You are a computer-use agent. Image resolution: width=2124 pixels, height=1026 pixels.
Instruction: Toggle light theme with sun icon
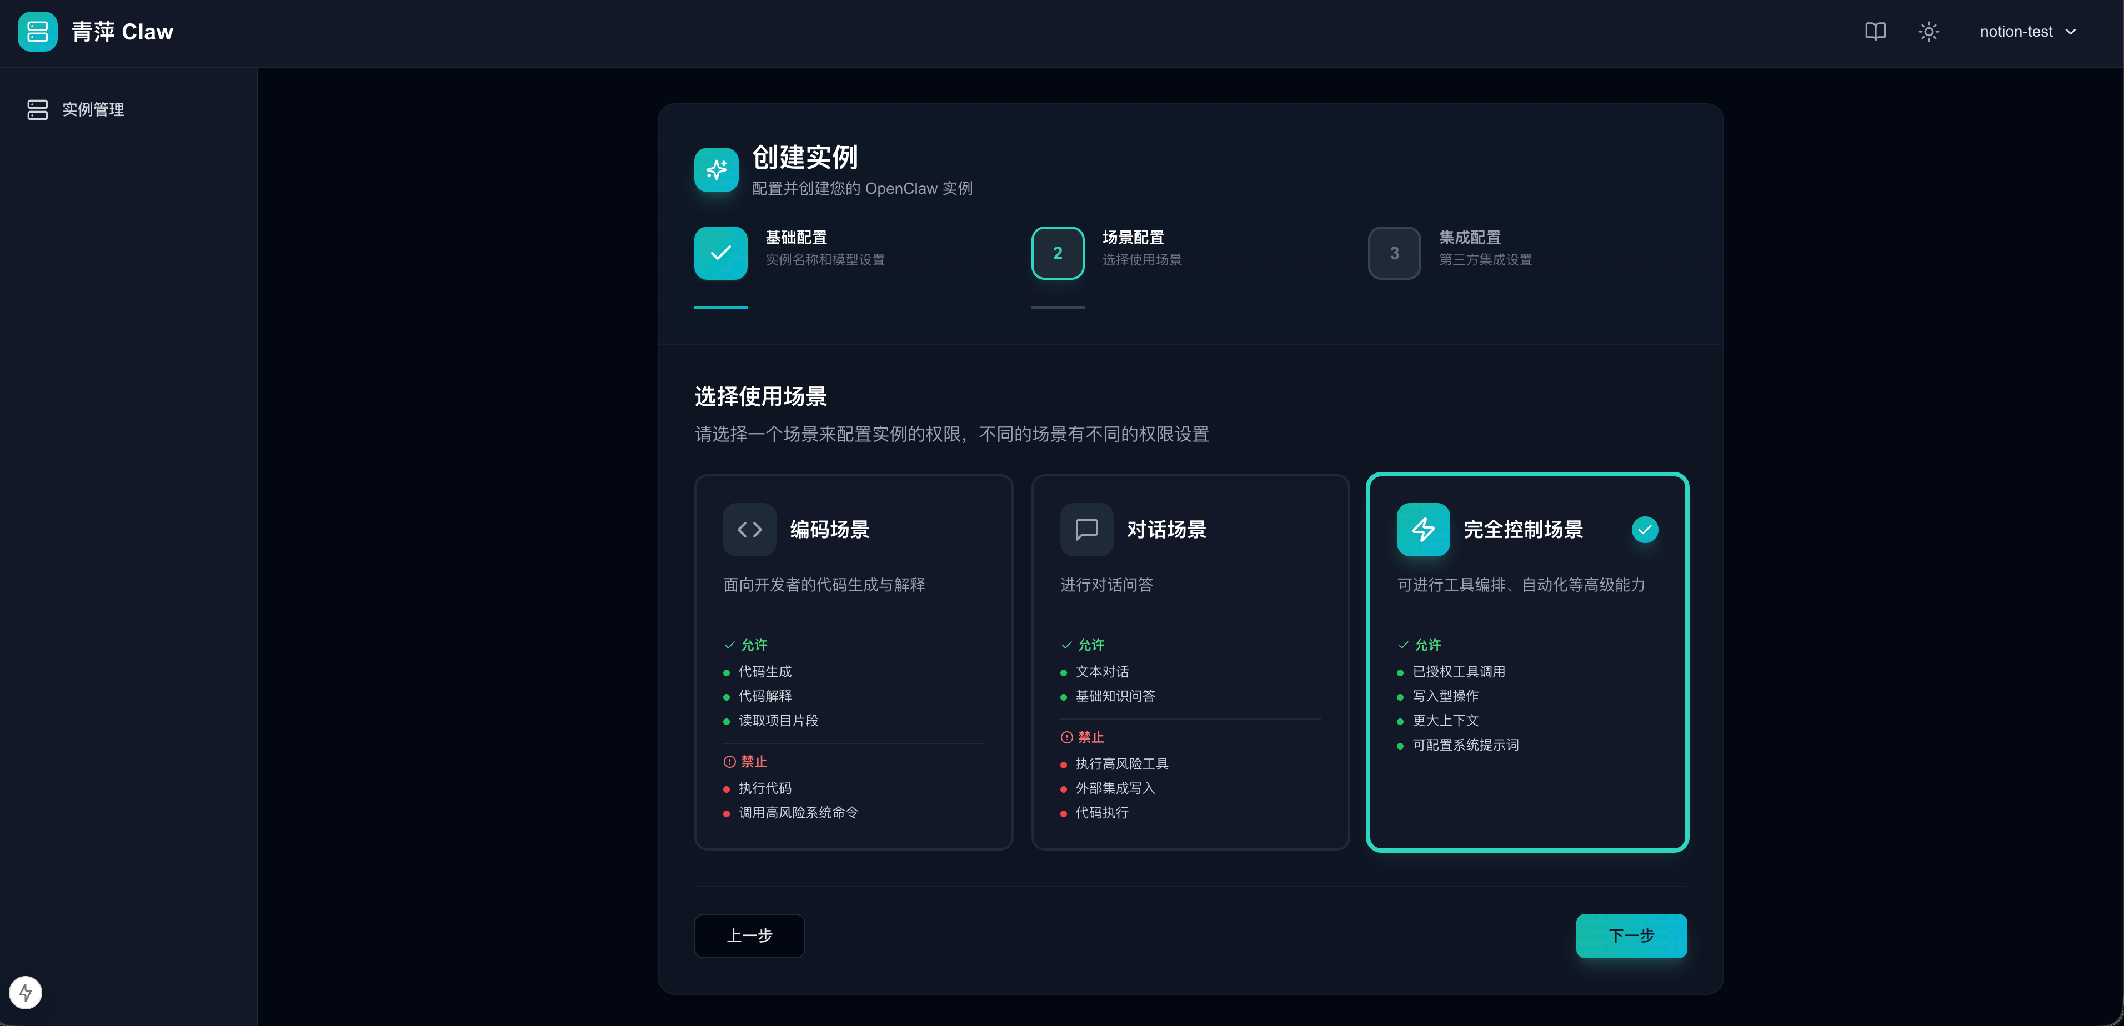[1928, 31]
